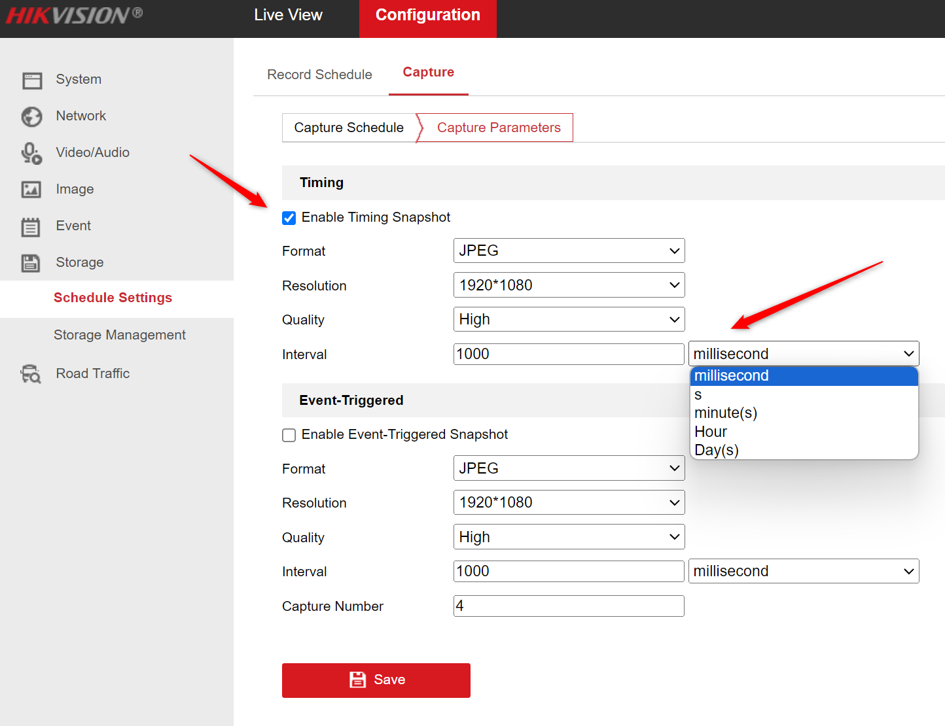
Task: Navigate to Live View
Action: click(288, 14)
